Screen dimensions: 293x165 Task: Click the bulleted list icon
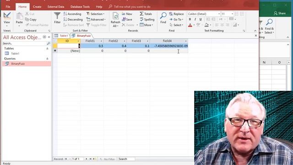[x=237, y=14]
